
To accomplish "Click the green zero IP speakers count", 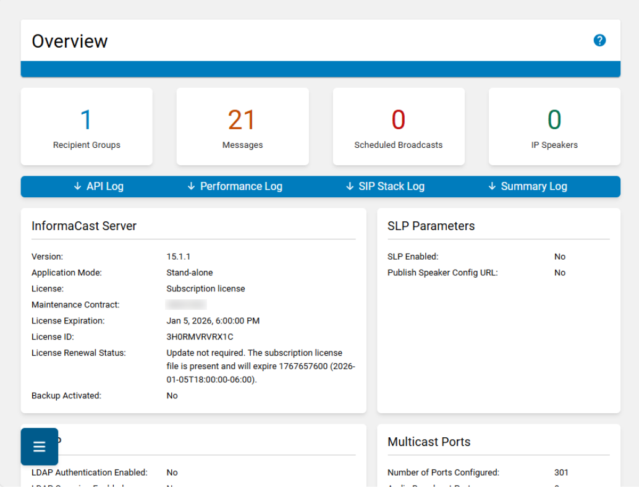I will [x=554, y=120].
